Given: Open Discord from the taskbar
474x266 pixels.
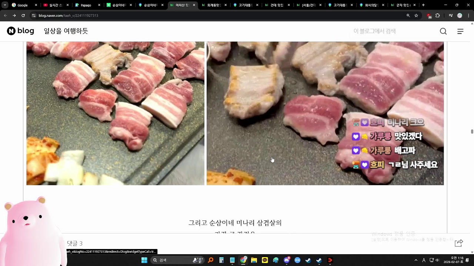Looking at the screenshot, I should (287, 260).
